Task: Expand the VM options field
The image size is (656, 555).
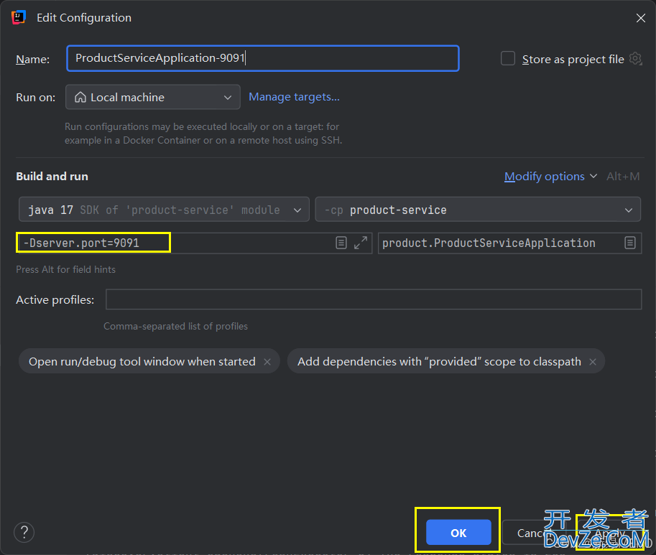Action: tap(360, 243)
